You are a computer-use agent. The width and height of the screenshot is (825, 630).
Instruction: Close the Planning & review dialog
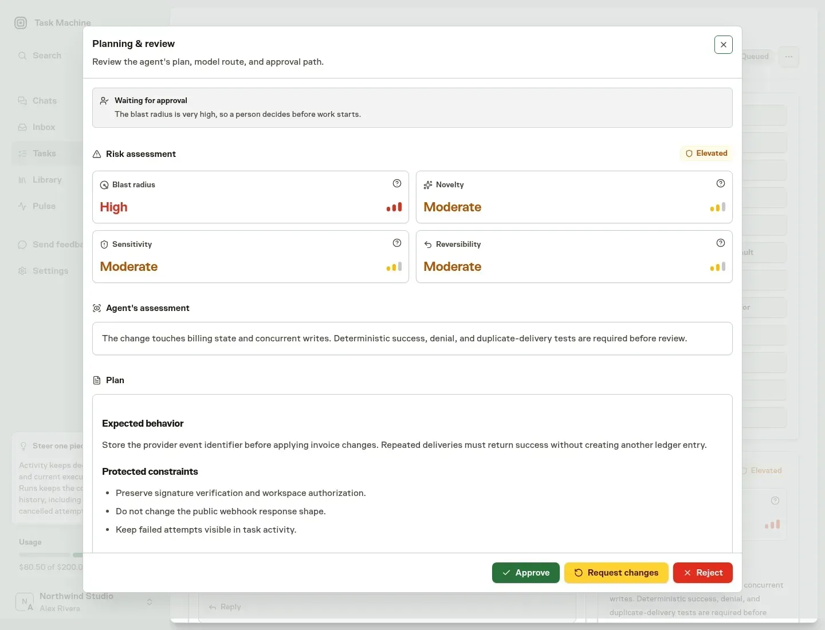tap(723, 45)
